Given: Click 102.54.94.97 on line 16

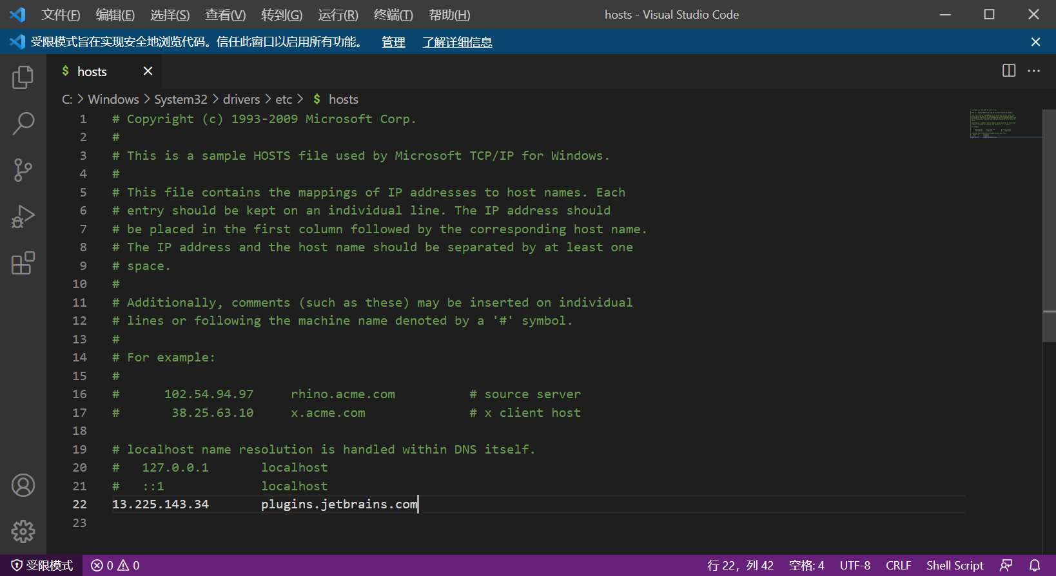Looking at the screenshot, I should click(x=209, y=394).
